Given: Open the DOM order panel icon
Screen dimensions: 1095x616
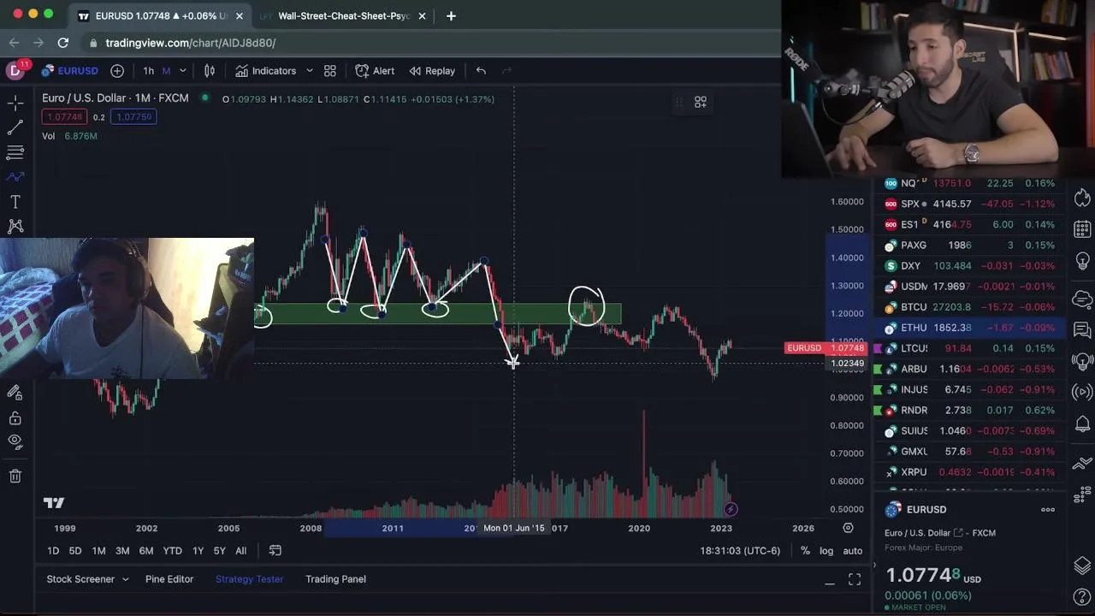Looking at the screenshot, I should pyautogui.click(x=1082, y=495).
